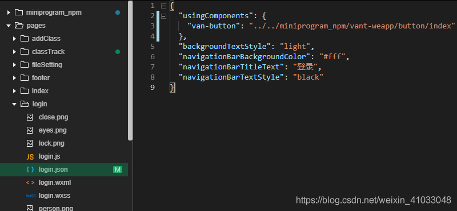Image resolution: width=457 pixels, height=211 pixels.
Task: Click the file tree vertical scrollbar
Action: [130, 70]
